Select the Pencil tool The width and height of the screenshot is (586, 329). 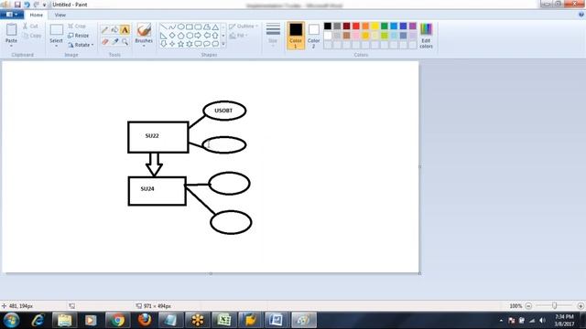click(104, 30)
